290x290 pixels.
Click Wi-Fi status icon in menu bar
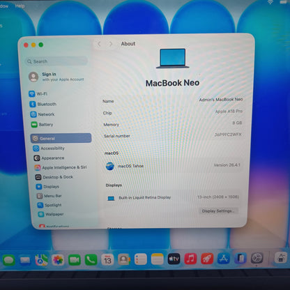pyautogui.click(x=270, y=2)
